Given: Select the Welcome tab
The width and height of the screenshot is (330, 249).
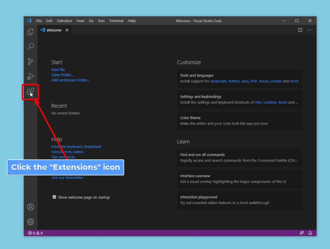Looking at the screenshot, I should tap(54, 30).
